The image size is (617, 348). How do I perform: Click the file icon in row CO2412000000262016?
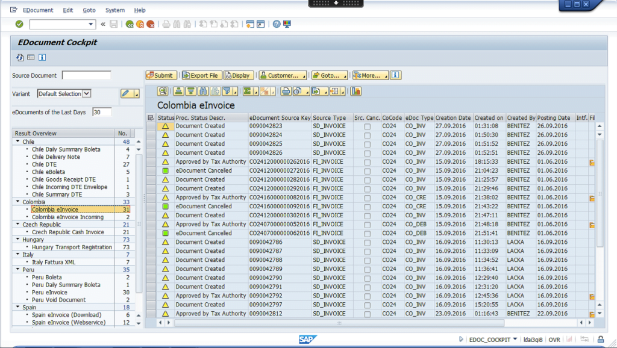[592, 162]
